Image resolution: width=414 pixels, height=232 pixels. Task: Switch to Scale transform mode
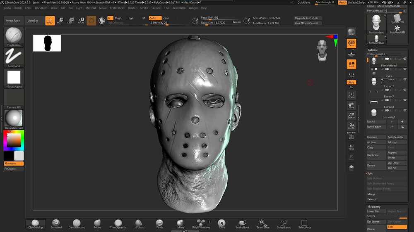[x=70, y=21]
